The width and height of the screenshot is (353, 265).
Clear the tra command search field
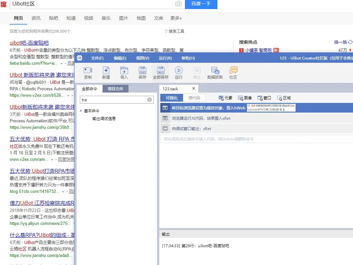click(x=150, y=100)
